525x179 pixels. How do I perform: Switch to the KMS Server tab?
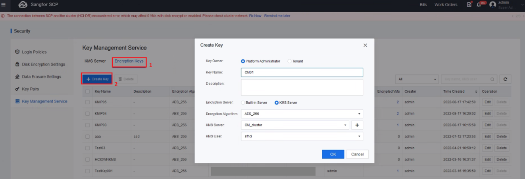pyautogui.click(x=95, y=61)
